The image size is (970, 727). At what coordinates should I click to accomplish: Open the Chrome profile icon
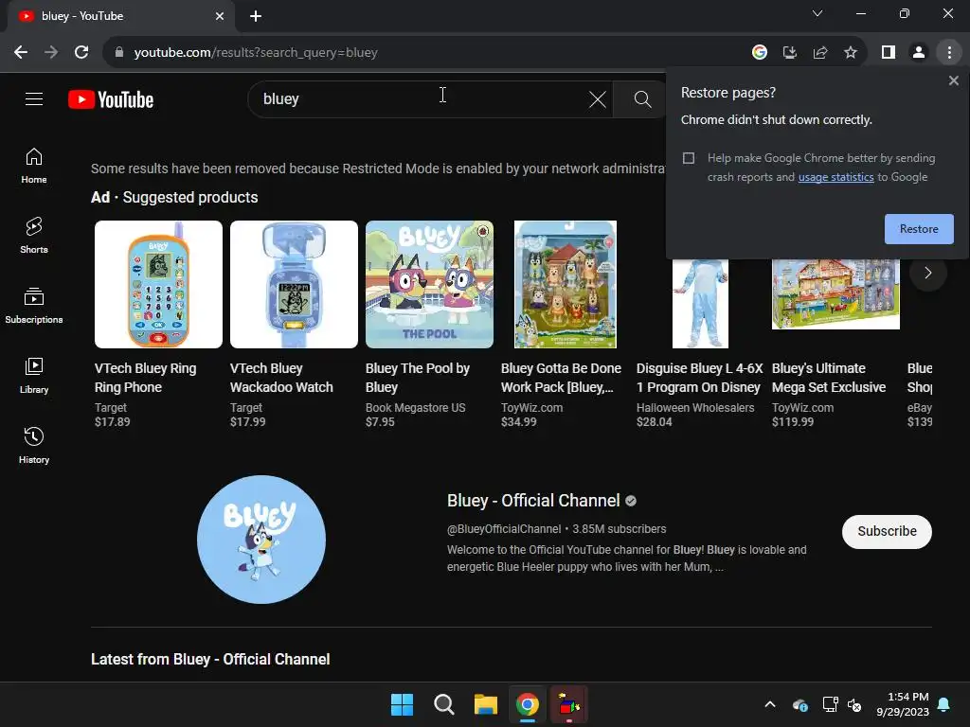pos(919,53)
